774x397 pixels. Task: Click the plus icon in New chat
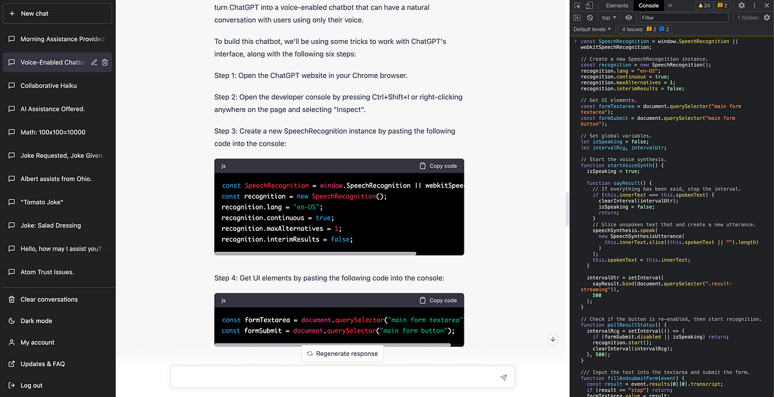tap(12, 13)
